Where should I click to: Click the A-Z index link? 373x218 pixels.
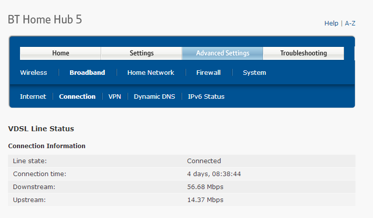[351, 23]
